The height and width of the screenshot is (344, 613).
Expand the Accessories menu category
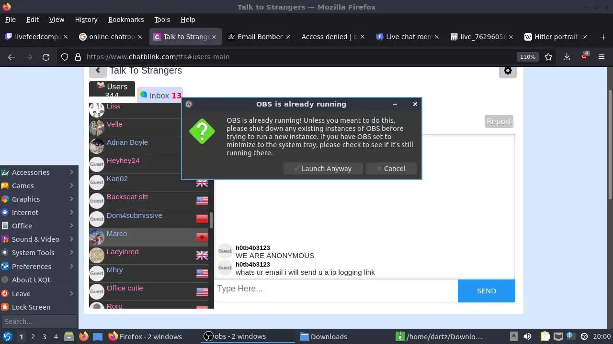point(38,172)
